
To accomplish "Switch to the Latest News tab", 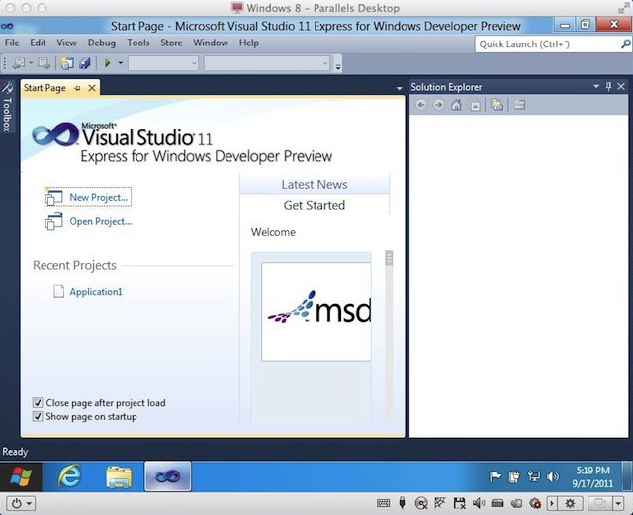I will tap(314, 184).
